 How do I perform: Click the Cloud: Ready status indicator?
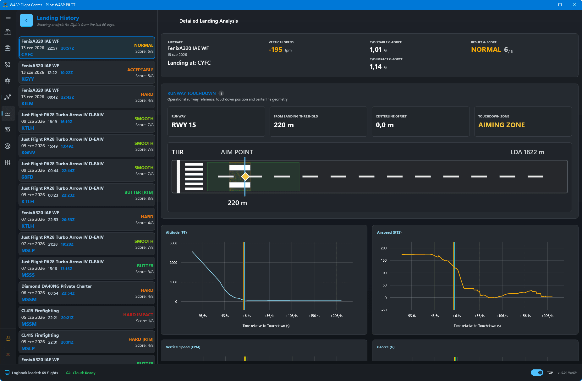(81, 373)
